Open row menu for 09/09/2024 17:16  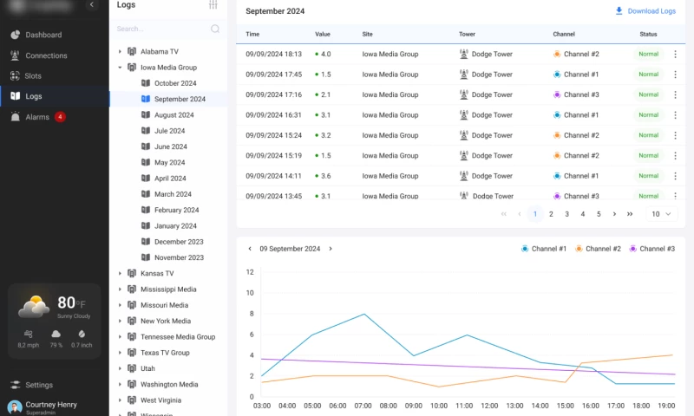[676, 94]
